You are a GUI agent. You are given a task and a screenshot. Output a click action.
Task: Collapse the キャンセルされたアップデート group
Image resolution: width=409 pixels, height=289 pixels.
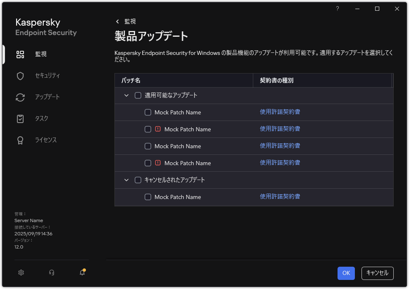(x=126, y=180)
